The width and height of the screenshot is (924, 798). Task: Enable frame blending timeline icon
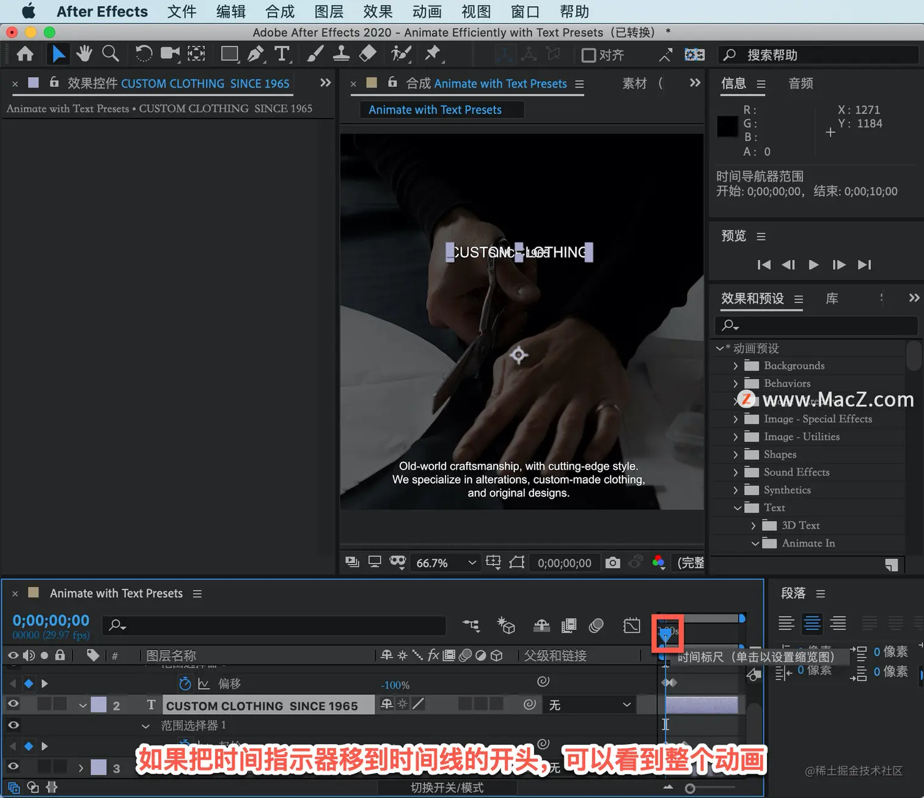coord(569,625)
